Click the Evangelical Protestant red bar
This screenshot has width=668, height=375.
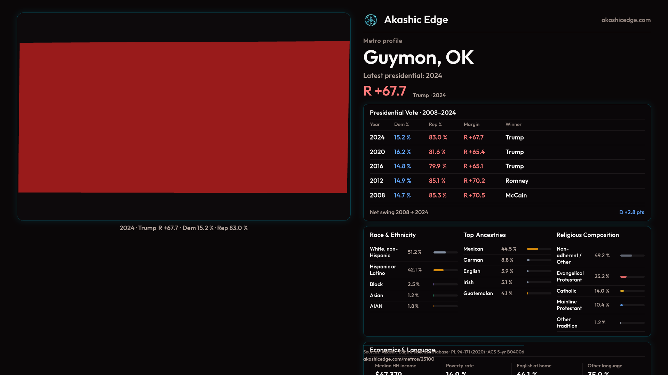click(632, 277)
